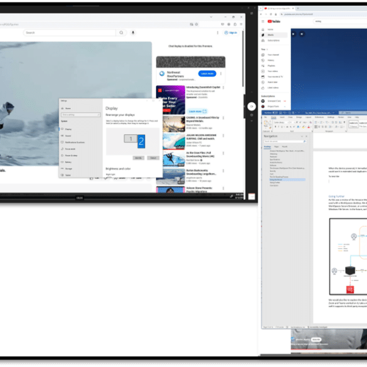Open Battery in Settings sidebar
The height and width of the screenshot is (367, 367).
[66, 162]
